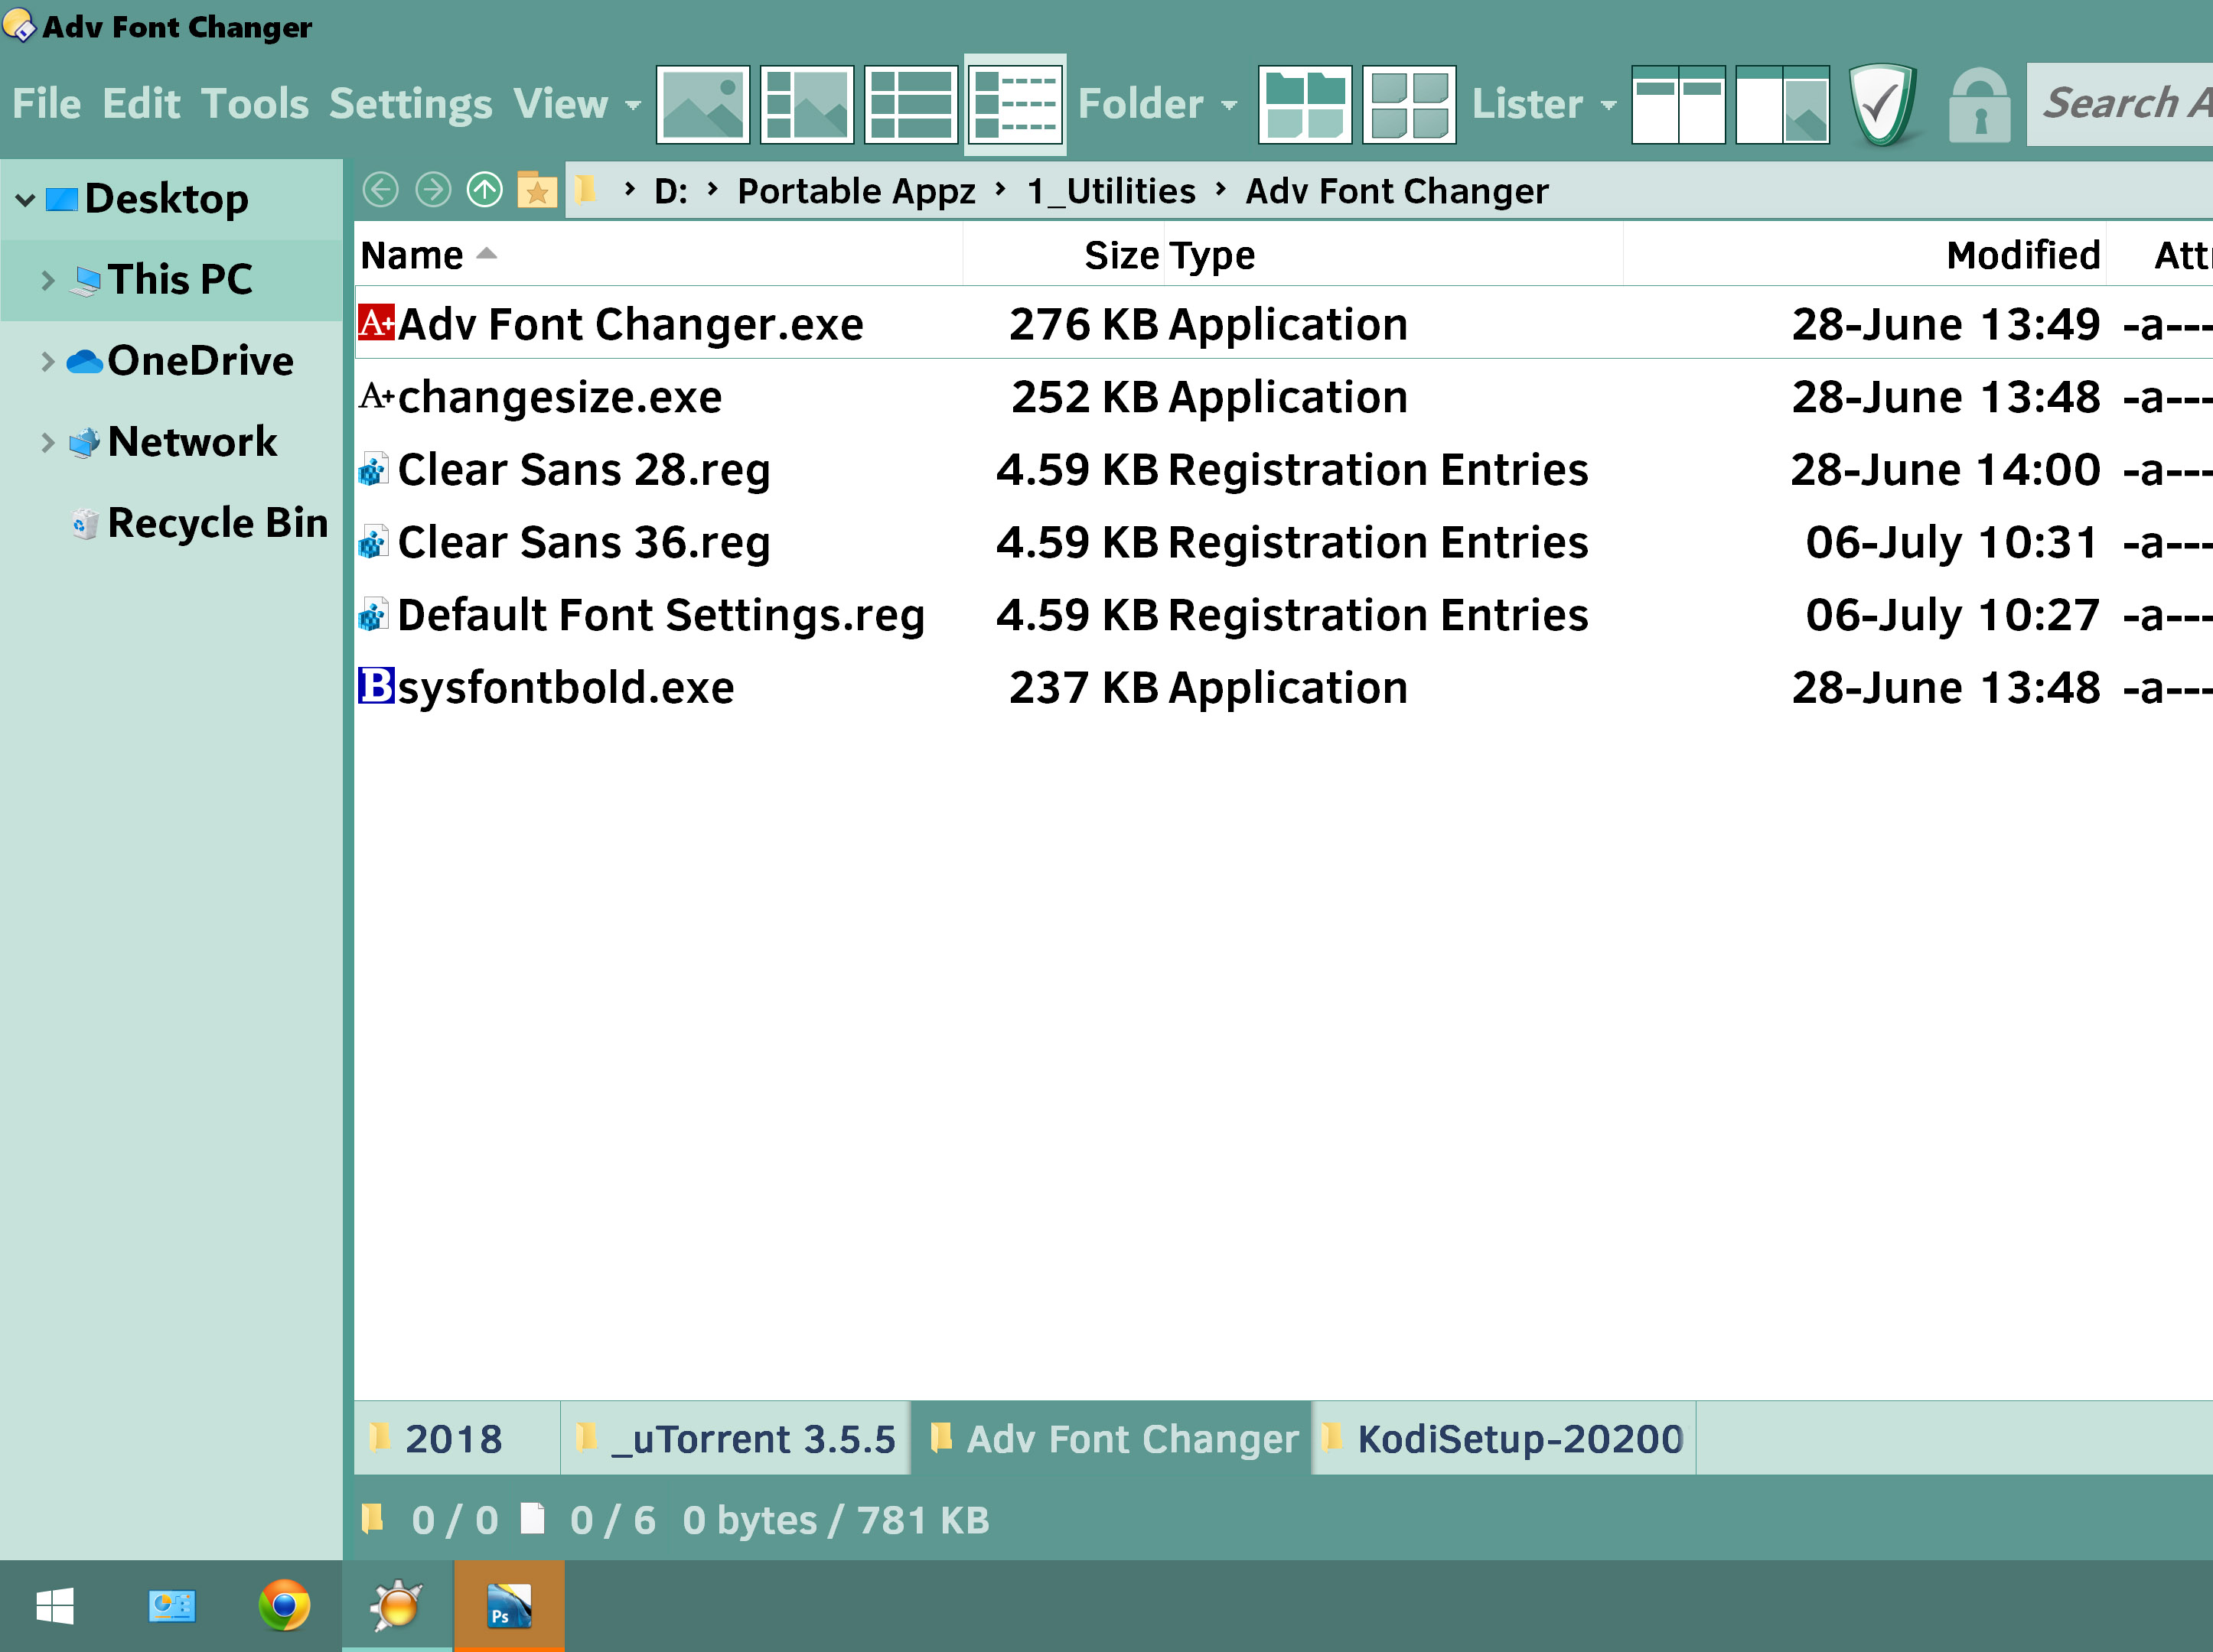The image size is (2213, 1652).
Task: Open Chrome from the taskbar
Action: tap(284, 1606)
